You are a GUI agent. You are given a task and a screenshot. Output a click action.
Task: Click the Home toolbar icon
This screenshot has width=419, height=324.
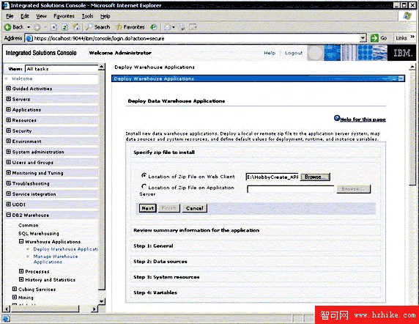[76, 26]
